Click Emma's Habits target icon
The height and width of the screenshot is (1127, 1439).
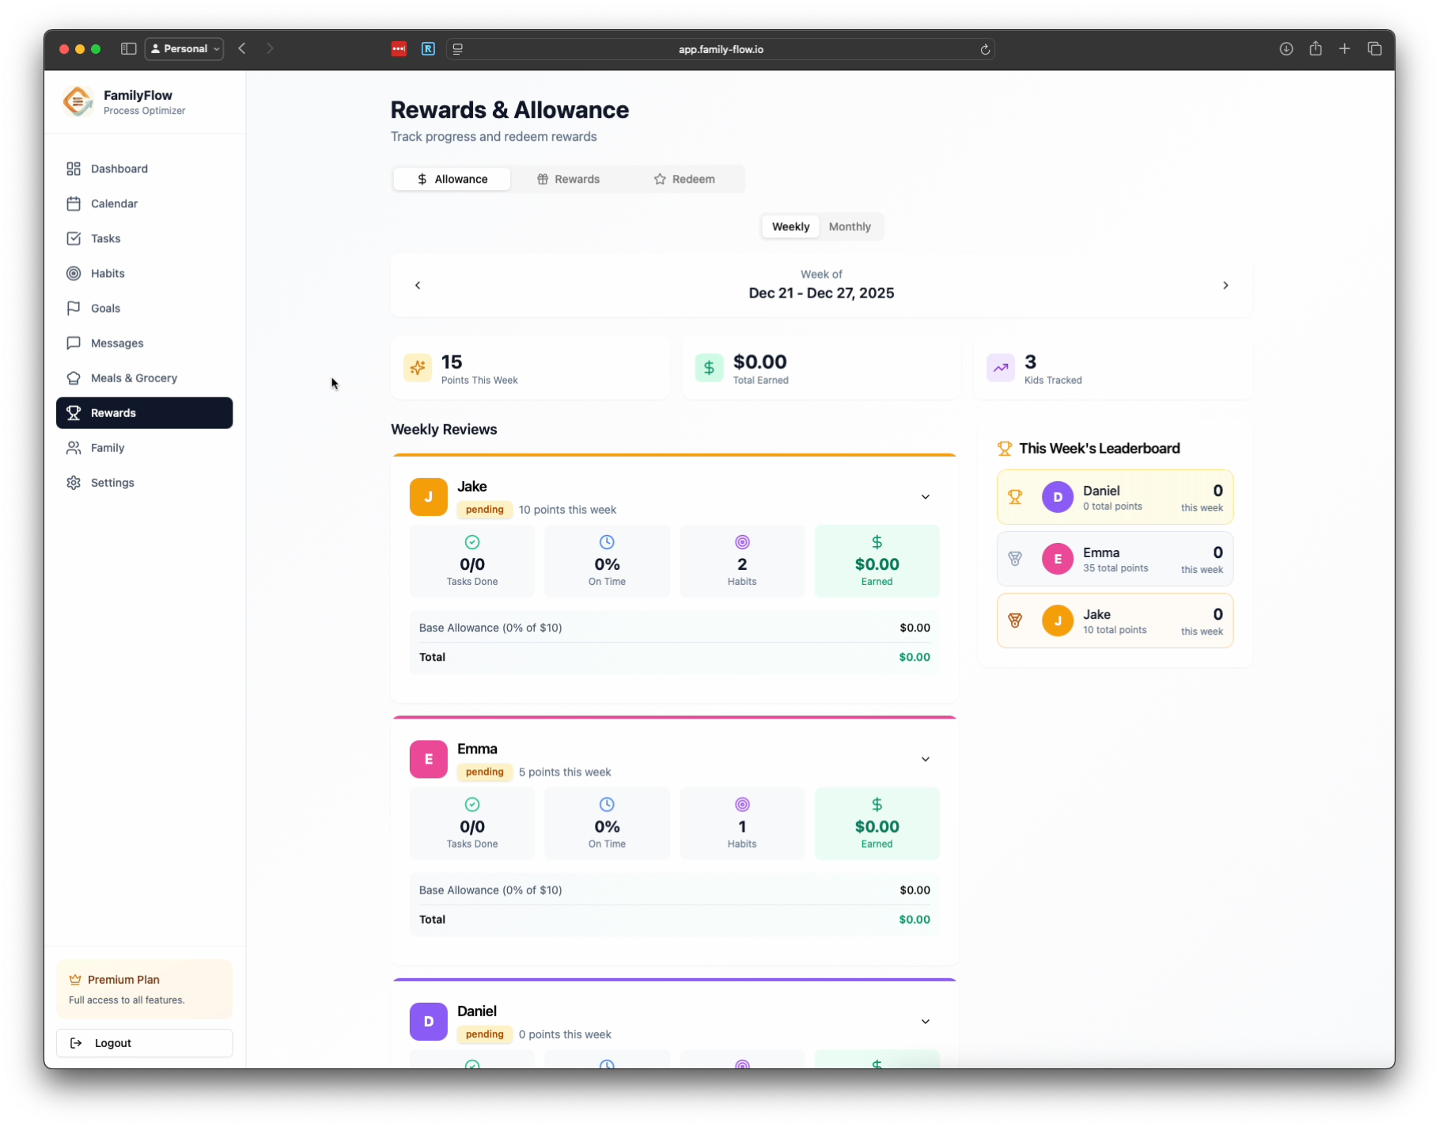point(742,804)
